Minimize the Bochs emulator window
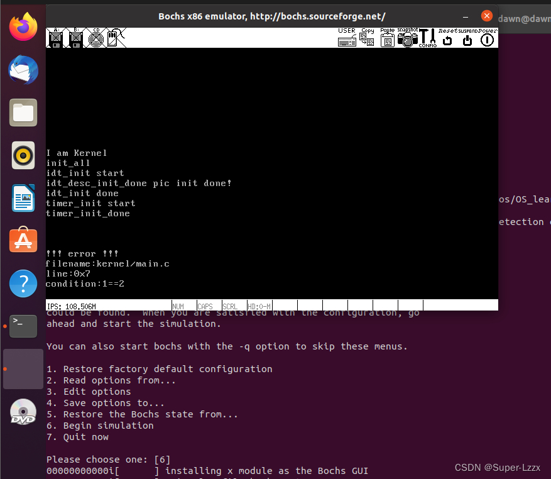This screenshot has height=479, width=551. (x=466, y=16)
